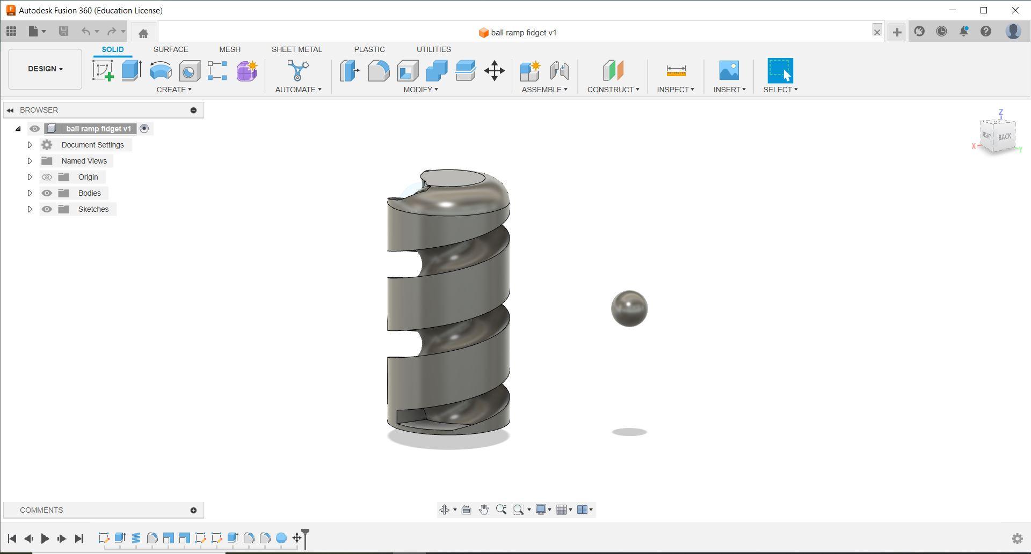1031x554 pixels.
Task: Go to the beginning of the timeline
Action: tap(12, 538)
